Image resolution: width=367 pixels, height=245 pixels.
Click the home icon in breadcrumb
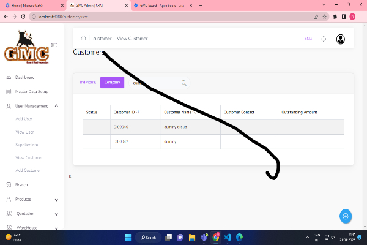(x=83, y=39)
